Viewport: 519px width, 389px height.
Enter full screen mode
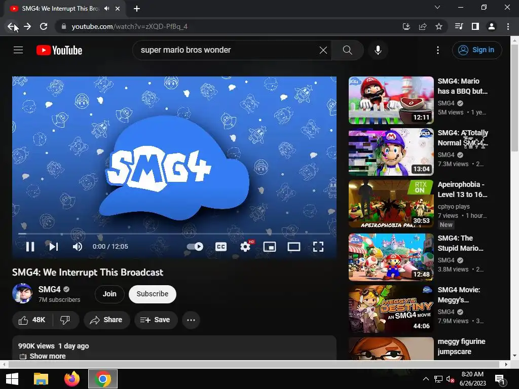(x=318, y=247)
